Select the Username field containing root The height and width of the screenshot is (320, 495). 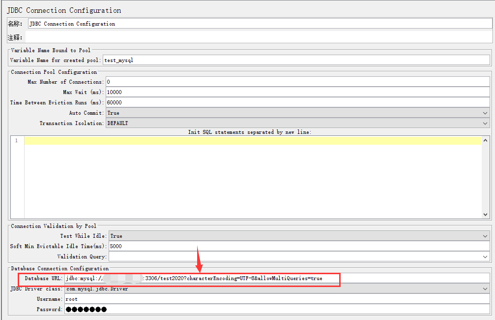[277, 299]
